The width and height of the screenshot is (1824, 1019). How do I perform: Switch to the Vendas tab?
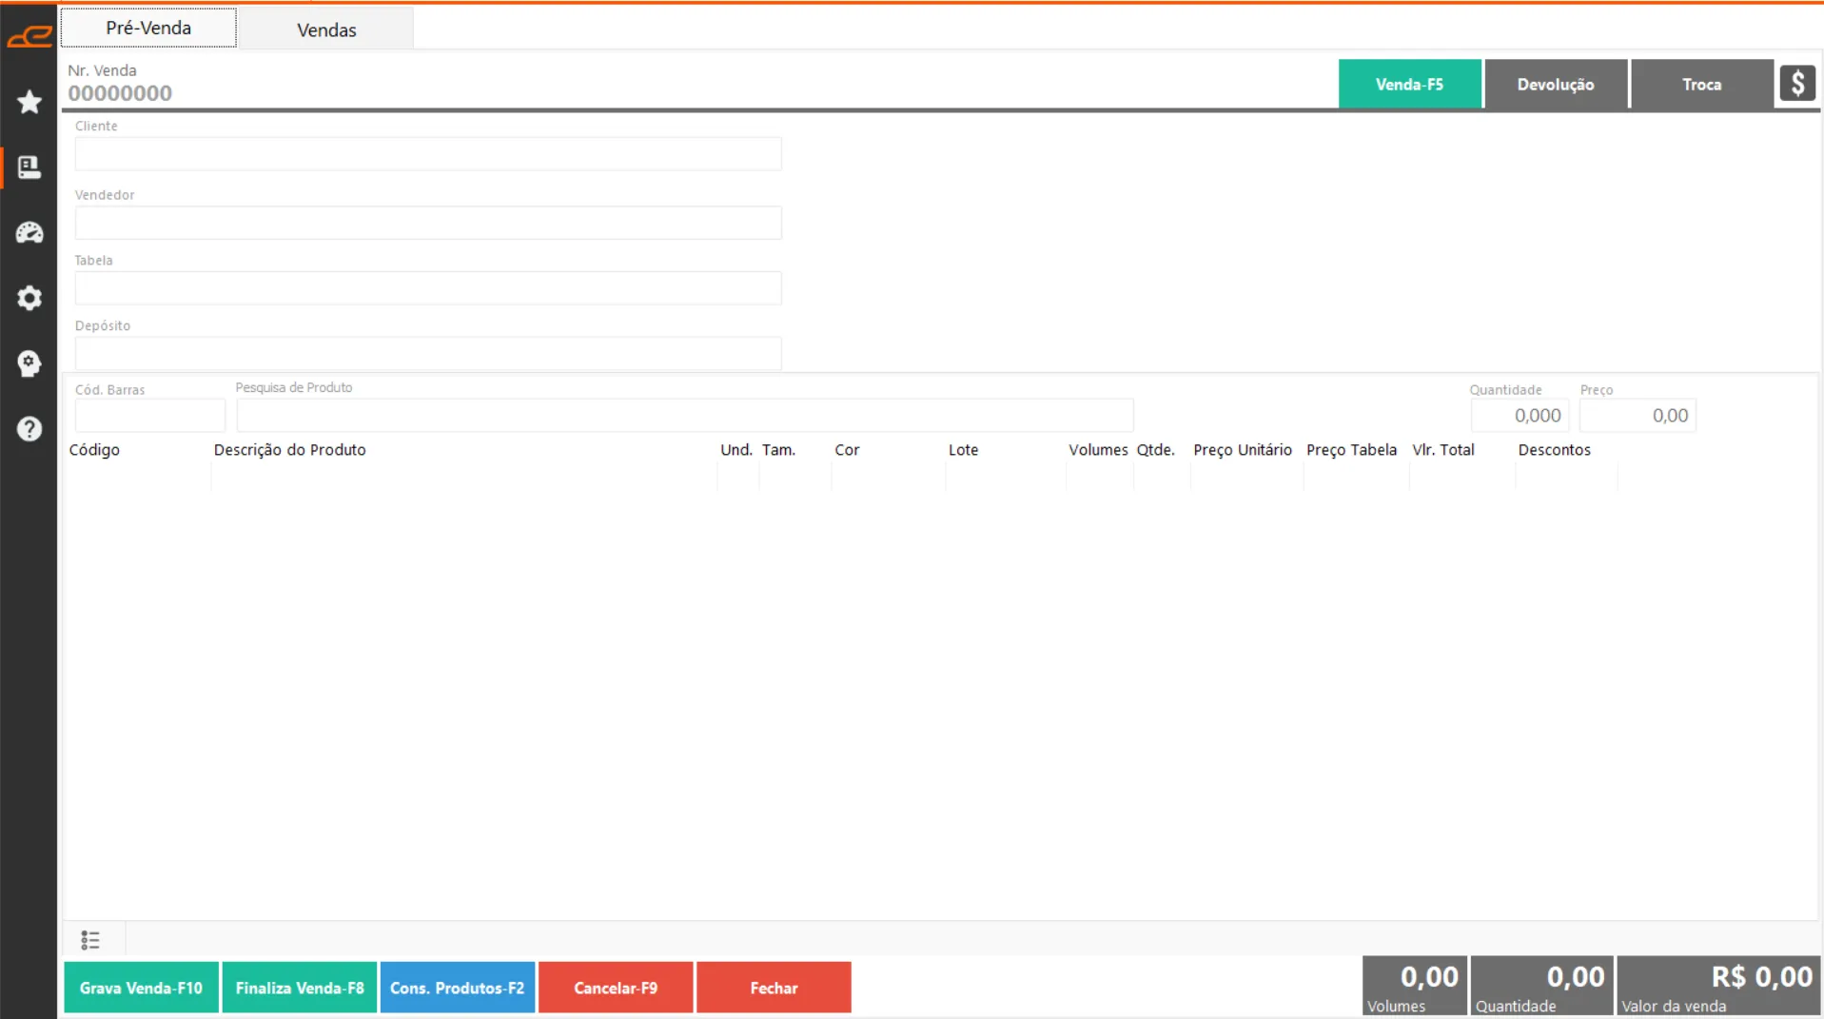pyautogui.click(x=326, y=29)
